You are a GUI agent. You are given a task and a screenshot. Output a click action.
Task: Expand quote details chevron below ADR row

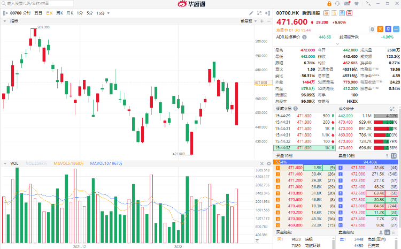(x=337, y=44)
